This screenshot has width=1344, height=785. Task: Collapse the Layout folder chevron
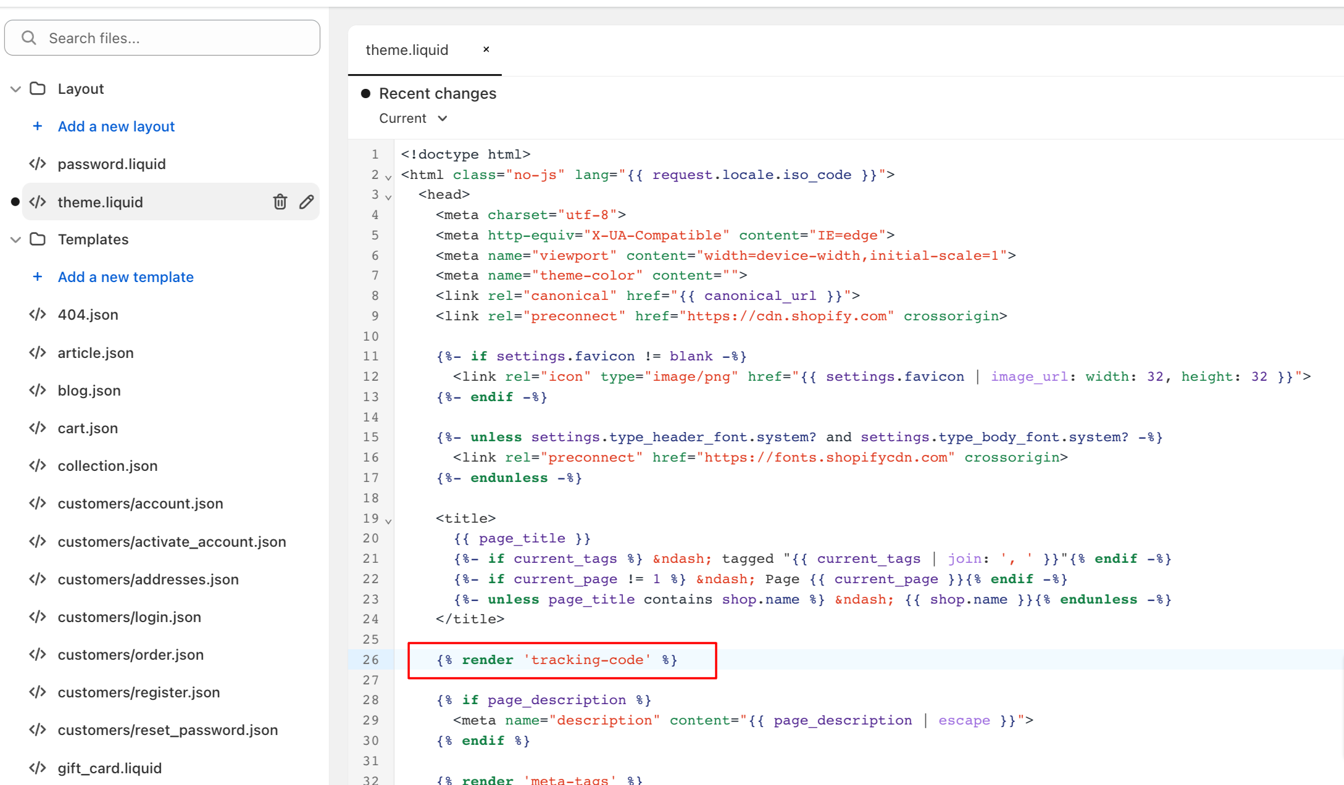[16, 89]
